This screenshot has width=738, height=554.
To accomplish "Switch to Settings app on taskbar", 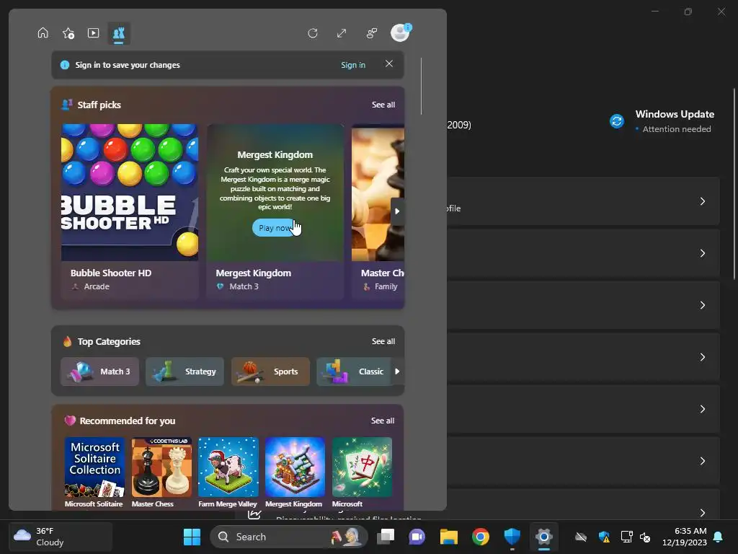I will (543, 537).
